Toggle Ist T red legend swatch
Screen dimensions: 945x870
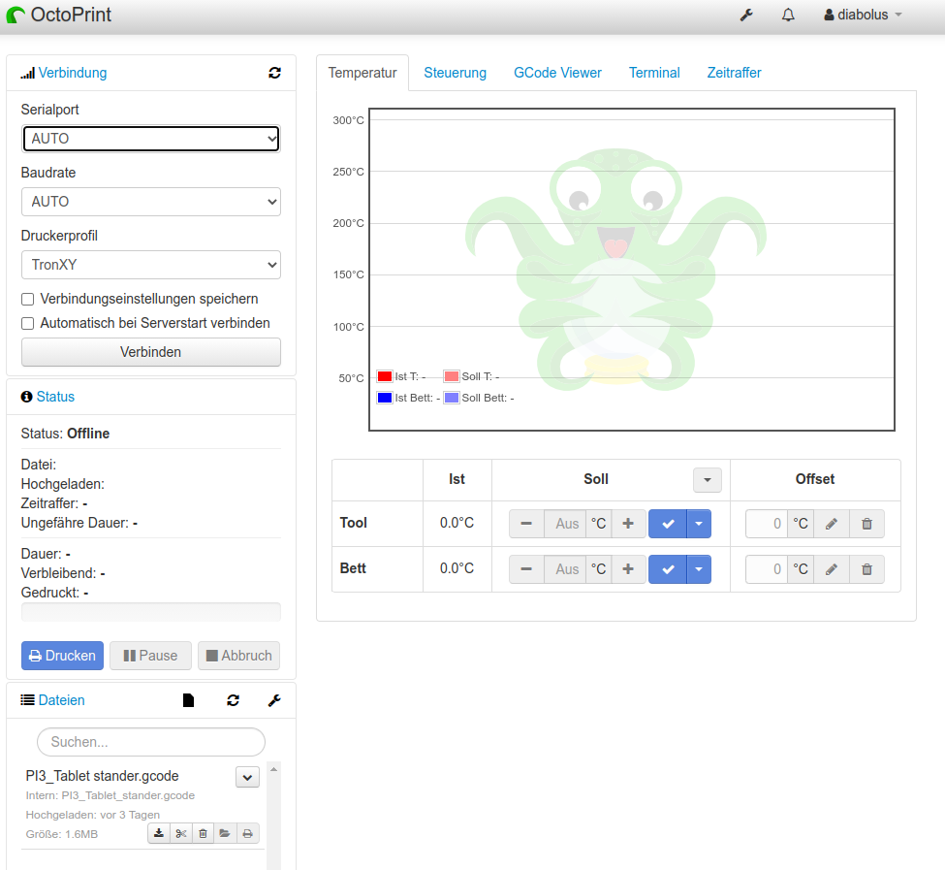pyautogui.click(x=385, y=376)
